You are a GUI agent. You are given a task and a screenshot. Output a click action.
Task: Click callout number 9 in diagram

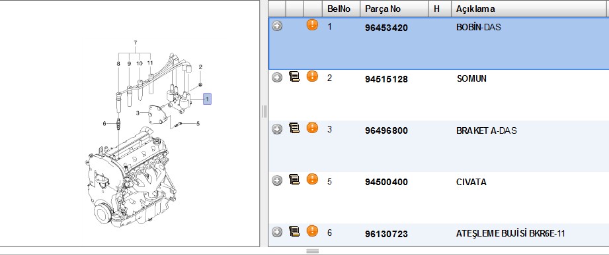129,63
